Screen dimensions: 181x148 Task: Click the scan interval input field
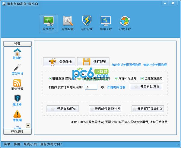pos(91,87)
